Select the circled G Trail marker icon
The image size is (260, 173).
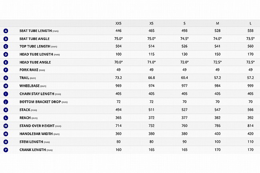6,78
